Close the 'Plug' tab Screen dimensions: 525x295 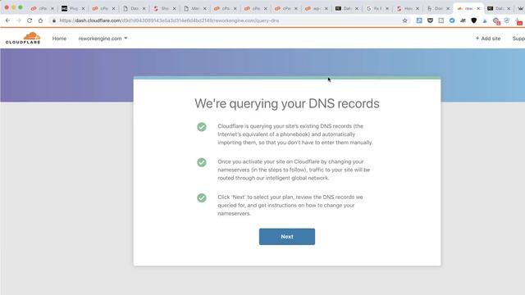coord(83,8)
